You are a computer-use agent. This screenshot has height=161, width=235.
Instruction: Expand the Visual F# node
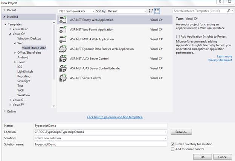pyautogui.click(x=10, y=105)
